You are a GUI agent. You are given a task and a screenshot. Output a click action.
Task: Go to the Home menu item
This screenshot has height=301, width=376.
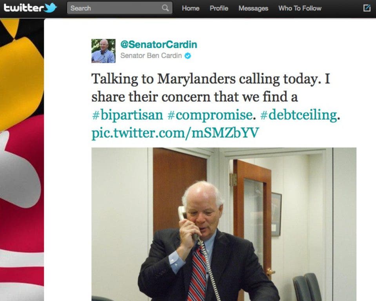(191, 8)
